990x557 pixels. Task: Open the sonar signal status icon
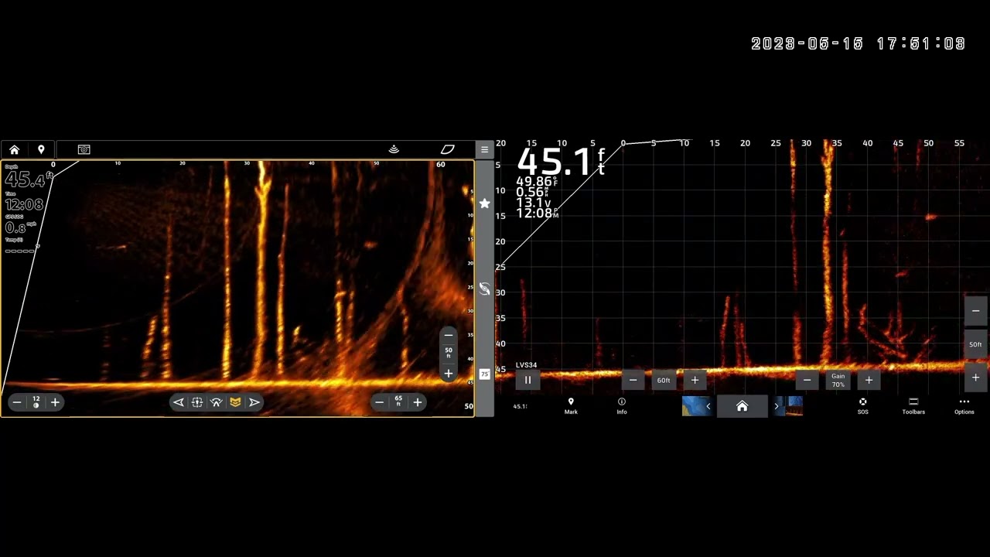[394, 149]
